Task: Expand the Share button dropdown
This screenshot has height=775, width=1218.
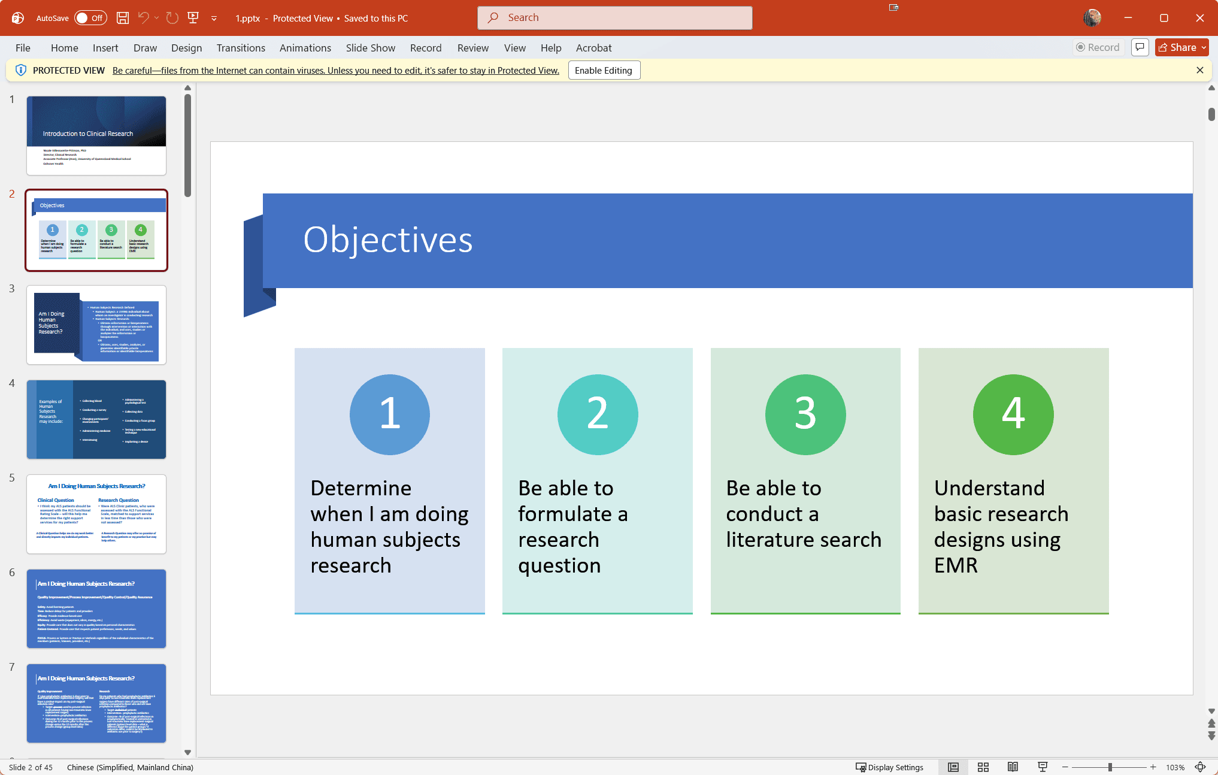Action: click(x=1204, y=47)
